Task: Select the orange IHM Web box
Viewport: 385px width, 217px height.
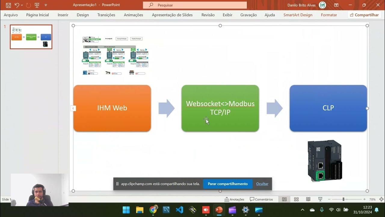Action: click(112, 108)
